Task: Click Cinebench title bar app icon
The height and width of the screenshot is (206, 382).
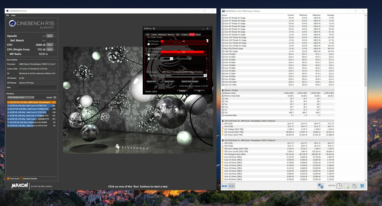Action: [x=7, y=11]
